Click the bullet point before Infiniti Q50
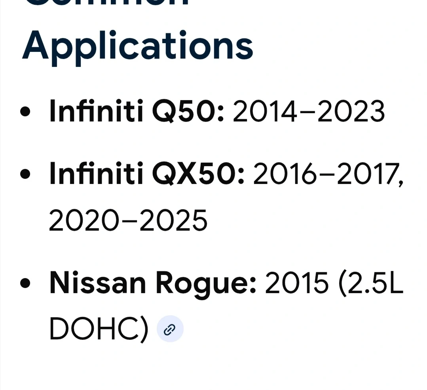The width and height of the screenshot is (427, 390). click(25, 112)
